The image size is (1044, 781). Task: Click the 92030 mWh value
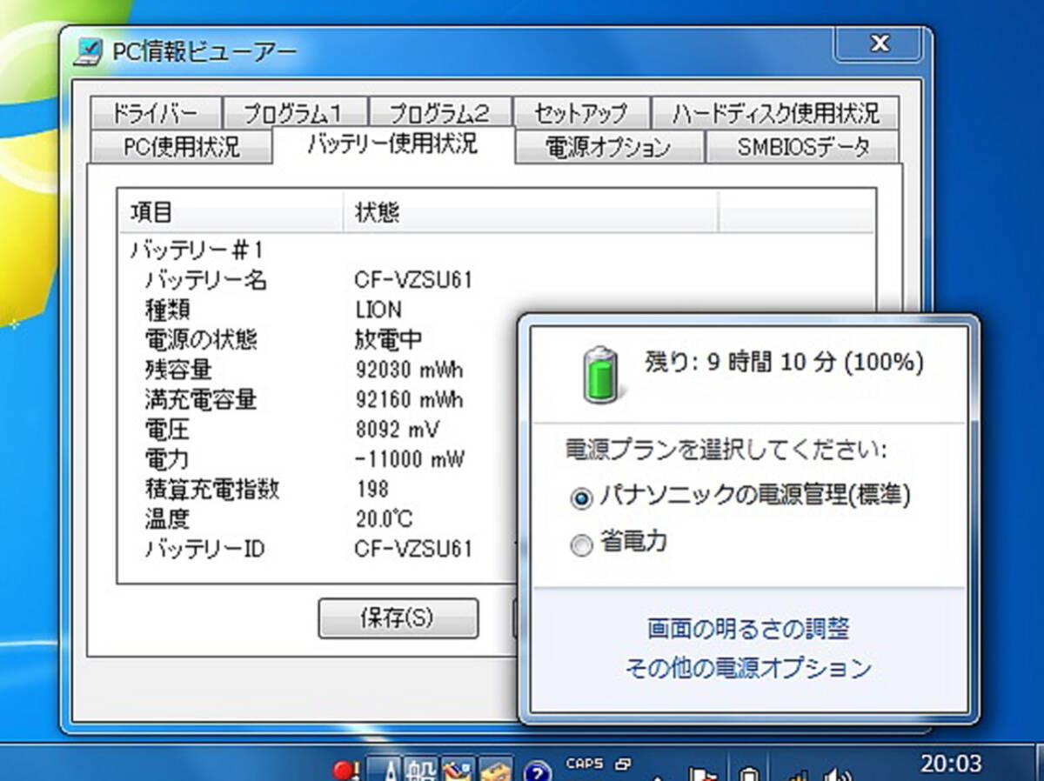pos(410,370)
